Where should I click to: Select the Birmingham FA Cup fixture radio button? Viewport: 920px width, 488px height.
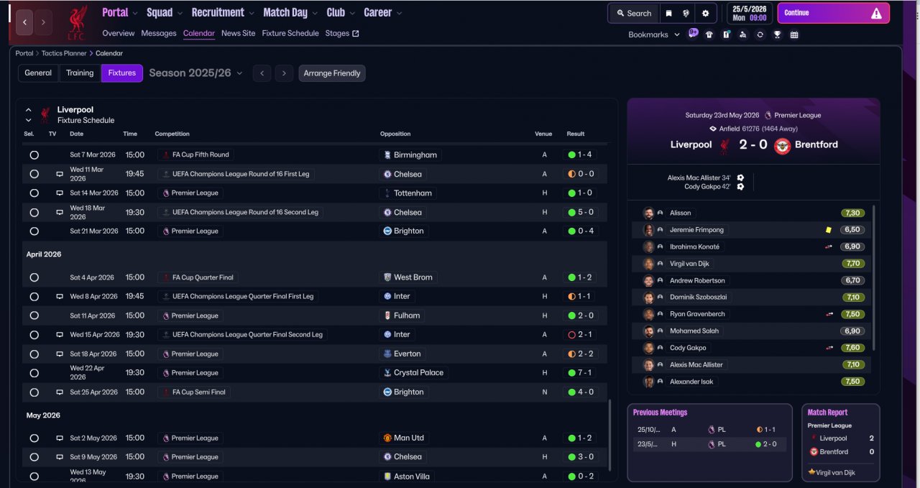pyautogui.click(x=34, y=155)
